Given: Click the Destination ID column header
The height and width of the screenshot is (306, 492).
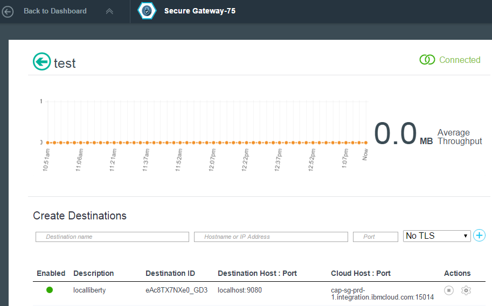Looking at the screenshot, I should 170,273.
